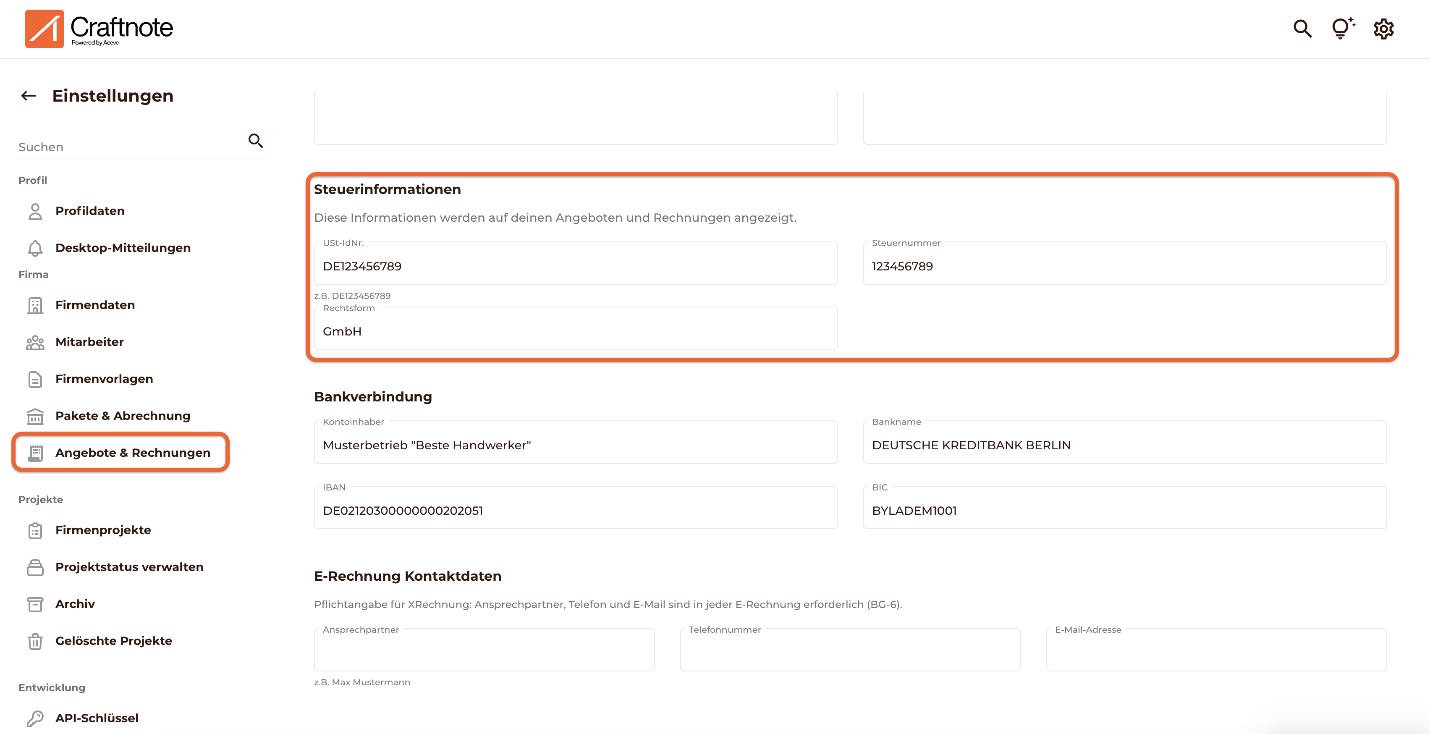Screen dimensions: 1430x734
Task: Click into the USt-IdNr. field
Action: click(x=575, y=267)
